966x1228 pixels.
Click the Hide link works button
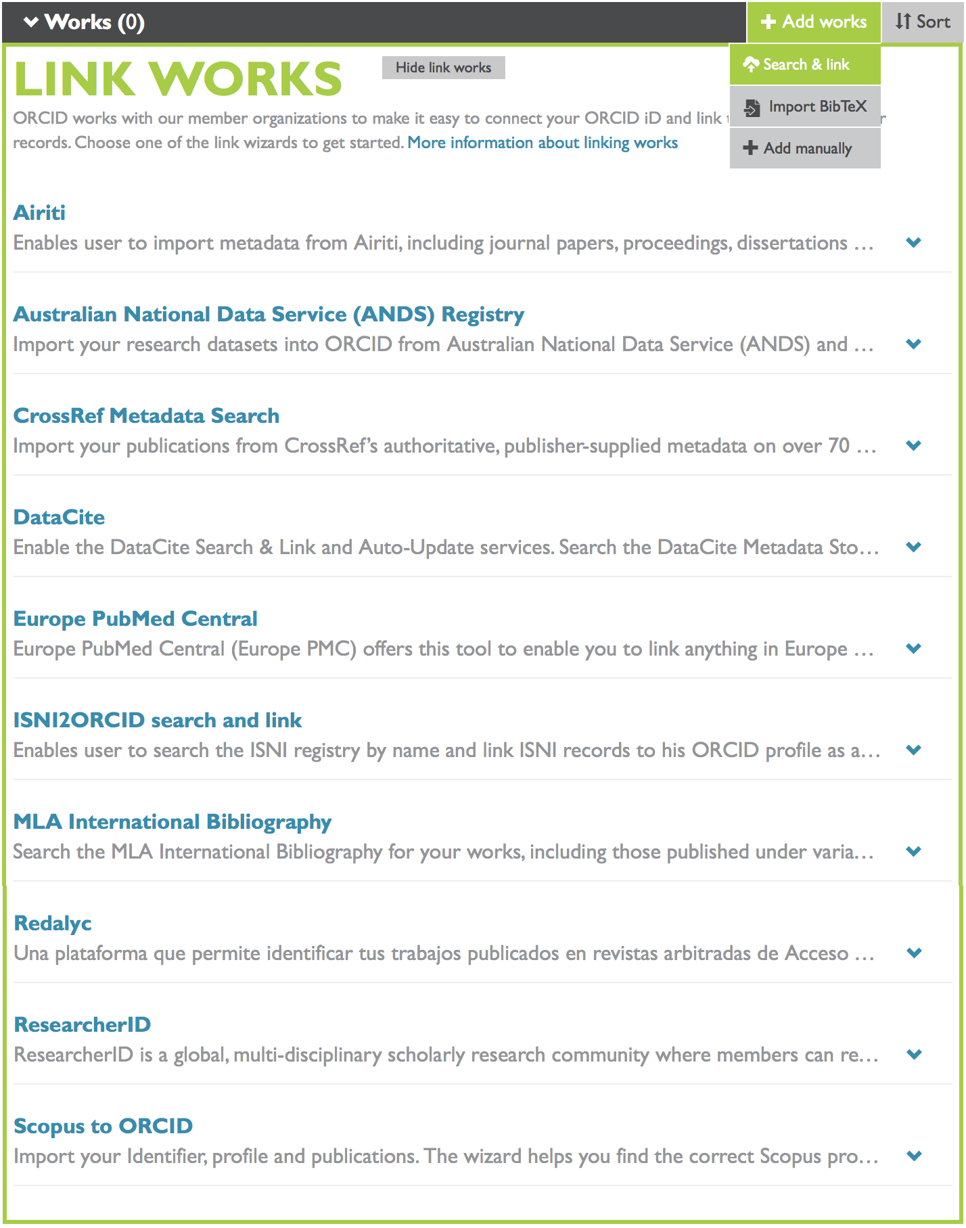[x=444, y=68]
